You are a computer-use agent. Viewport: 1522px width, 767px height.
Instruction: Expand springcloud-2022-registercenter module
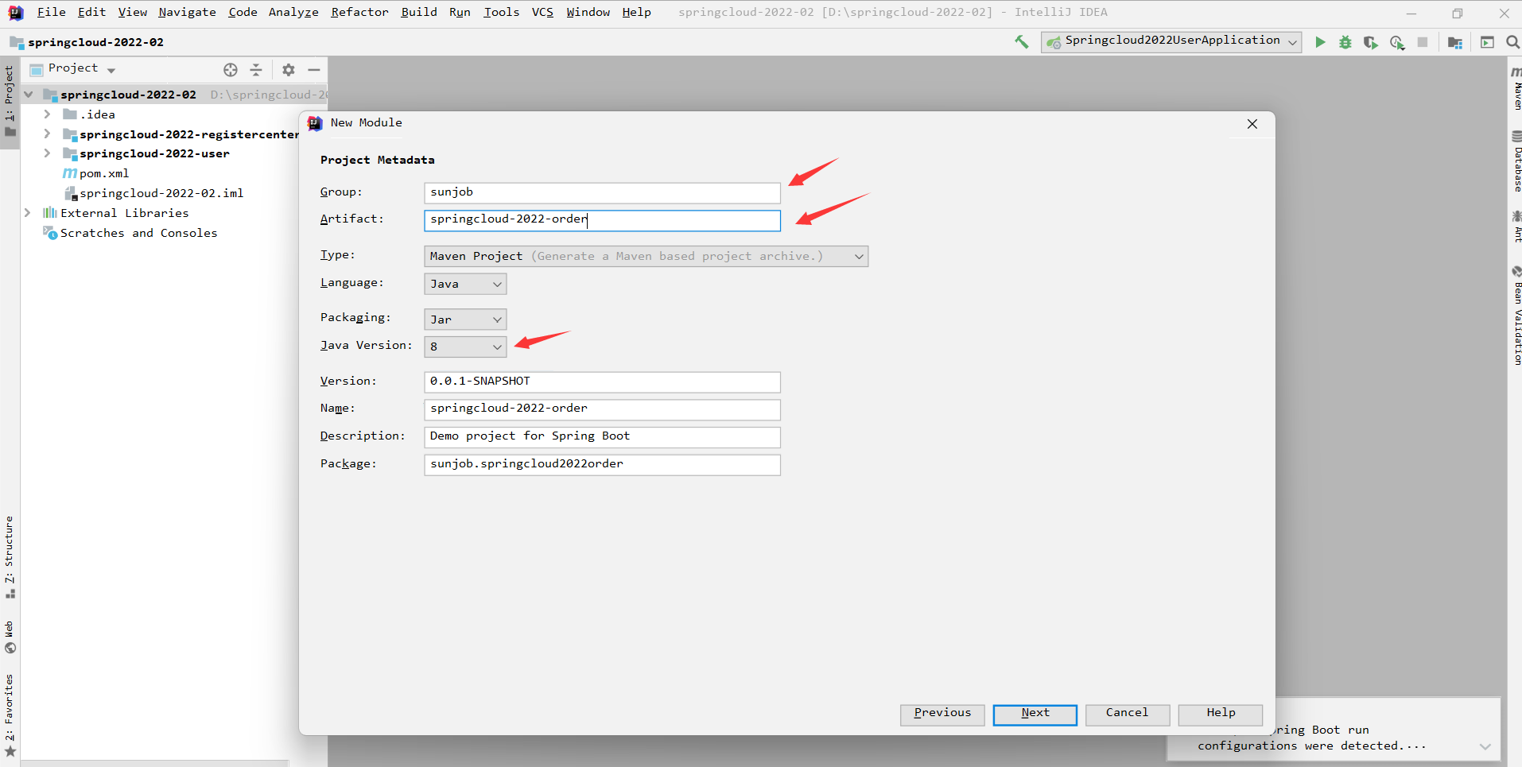[x=48, y=134]
